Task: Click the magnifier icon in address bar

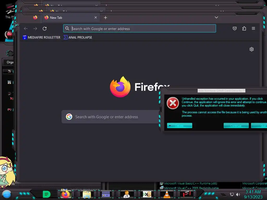Action: coord(67,28)
